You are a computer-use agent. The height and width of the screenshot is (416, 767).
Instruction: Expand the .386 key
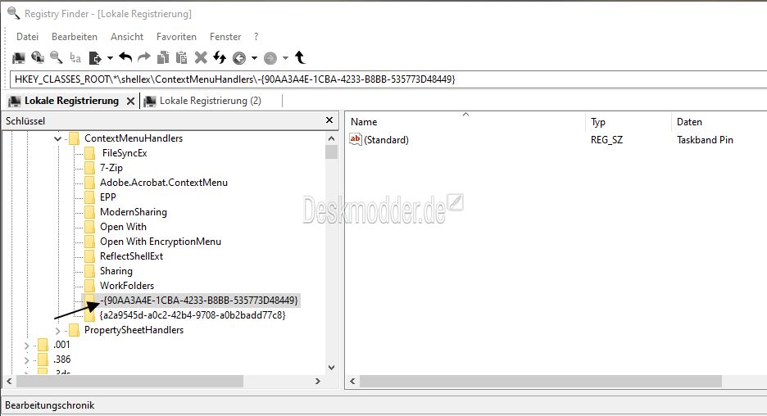(x=26, y=359)
